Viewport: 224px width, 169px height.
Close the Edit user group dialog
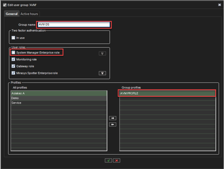(219, 5)
